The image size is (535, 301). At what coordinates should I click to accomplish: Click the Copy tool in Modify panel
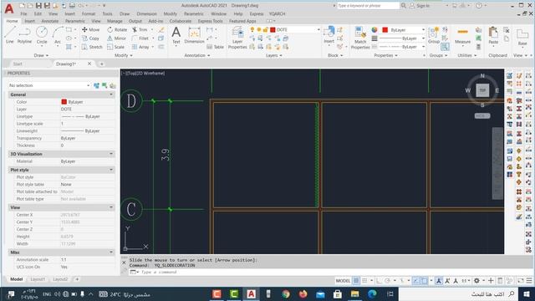[90, 38]
